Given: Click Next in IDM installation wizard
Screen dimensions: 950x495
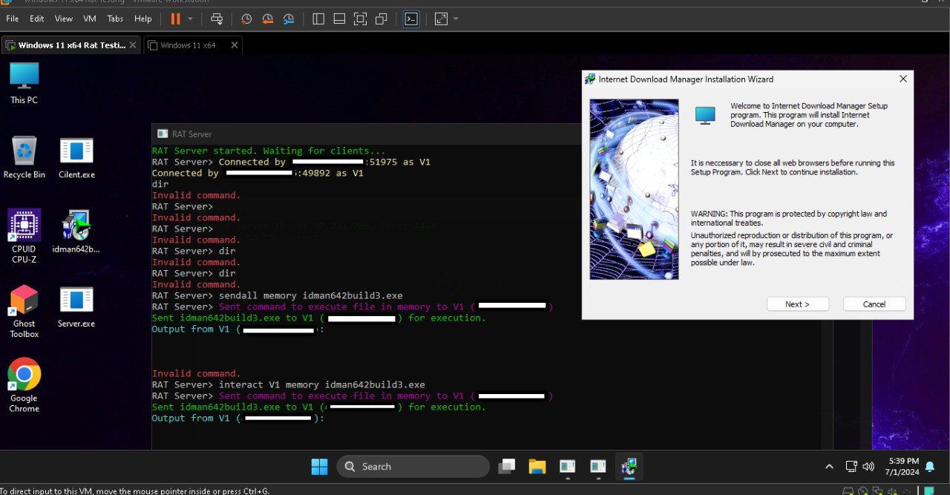Looking at the screenshot, I should (x=797, y=304).
